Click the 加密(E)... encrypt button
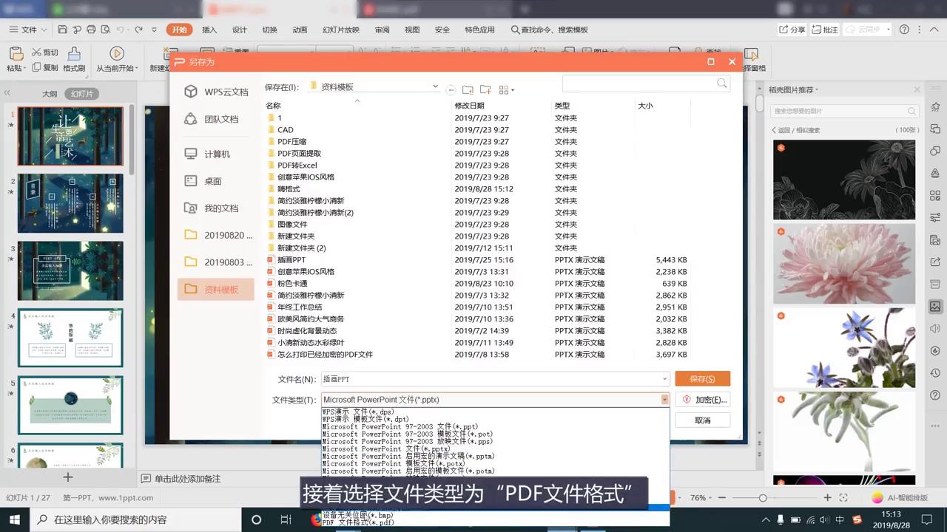The image size is (947, 532). point(702,399)
